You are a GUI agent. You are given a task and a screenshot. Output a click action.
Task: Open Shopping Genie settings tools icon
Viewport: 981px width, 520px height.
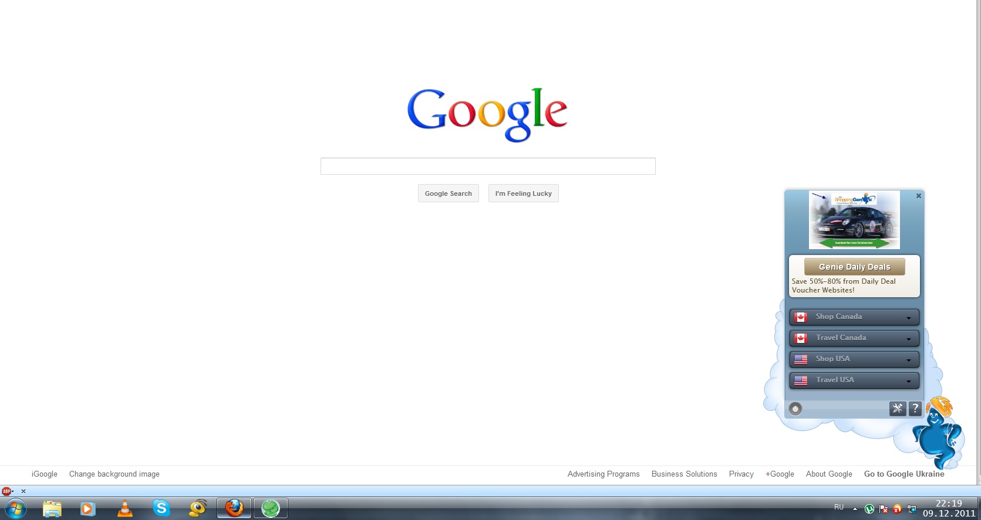[x=898, y=409]
